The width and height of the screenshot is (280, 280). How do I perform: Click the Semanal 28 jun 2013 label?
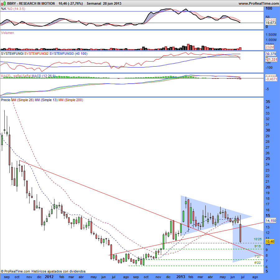click(104, 3)
